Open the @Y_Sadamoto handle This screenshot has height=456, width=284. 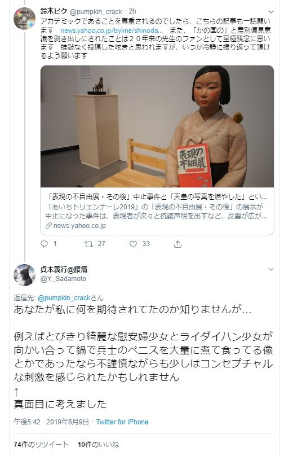click(x=63, y=279)
